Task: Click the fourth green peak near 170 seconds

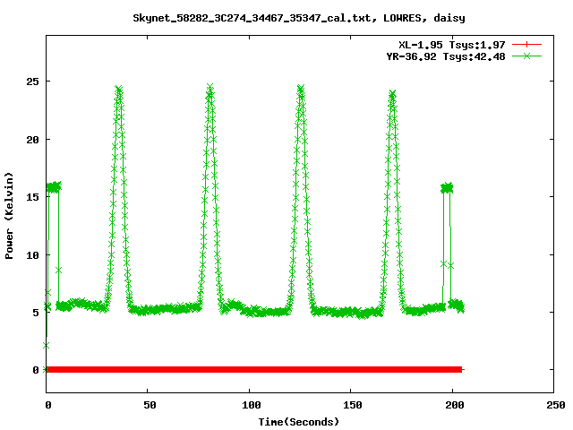Action: (392, 94)
